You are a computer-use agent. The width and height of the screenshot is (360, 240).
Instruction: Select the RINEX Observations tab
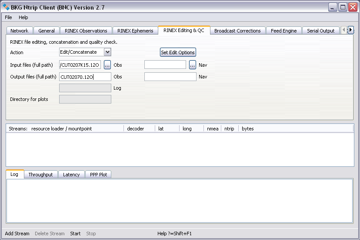[86, 31]
